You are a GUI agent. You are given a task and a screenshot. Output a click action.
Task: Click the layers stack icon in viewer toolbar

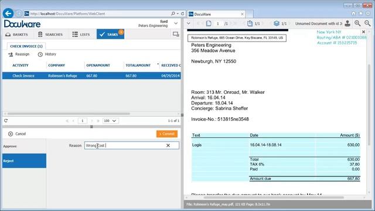(x=277, y=23)
